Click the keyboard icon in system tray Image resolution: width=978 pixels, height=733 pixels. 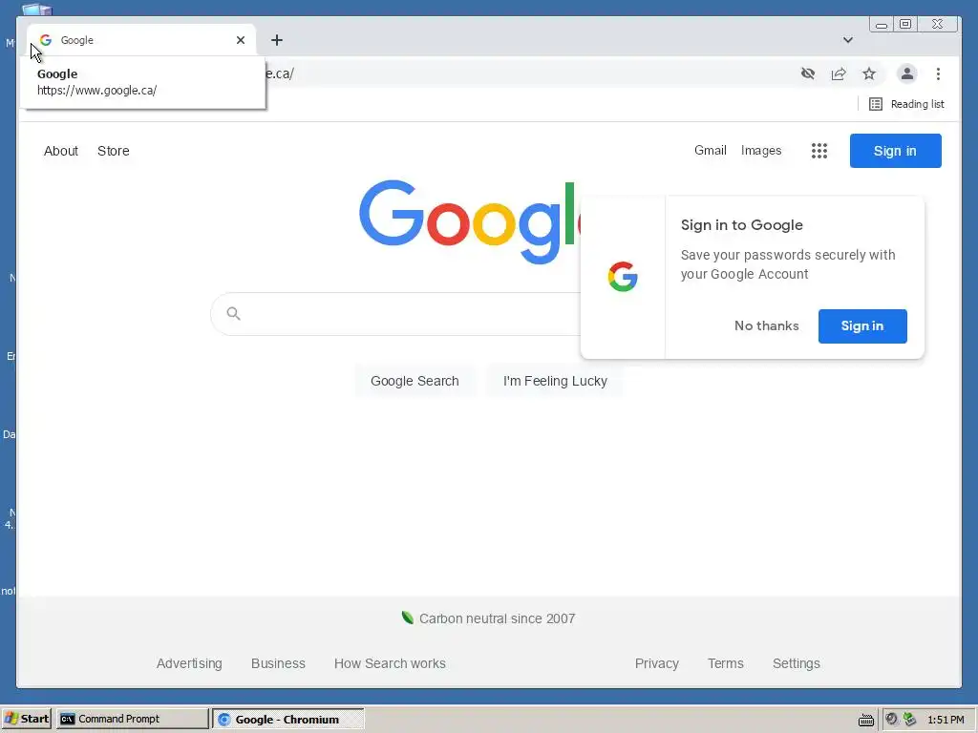click(865, 720)
